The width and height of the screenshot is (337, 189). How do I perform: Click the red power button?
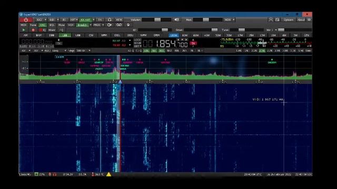[x=26, y=20]
